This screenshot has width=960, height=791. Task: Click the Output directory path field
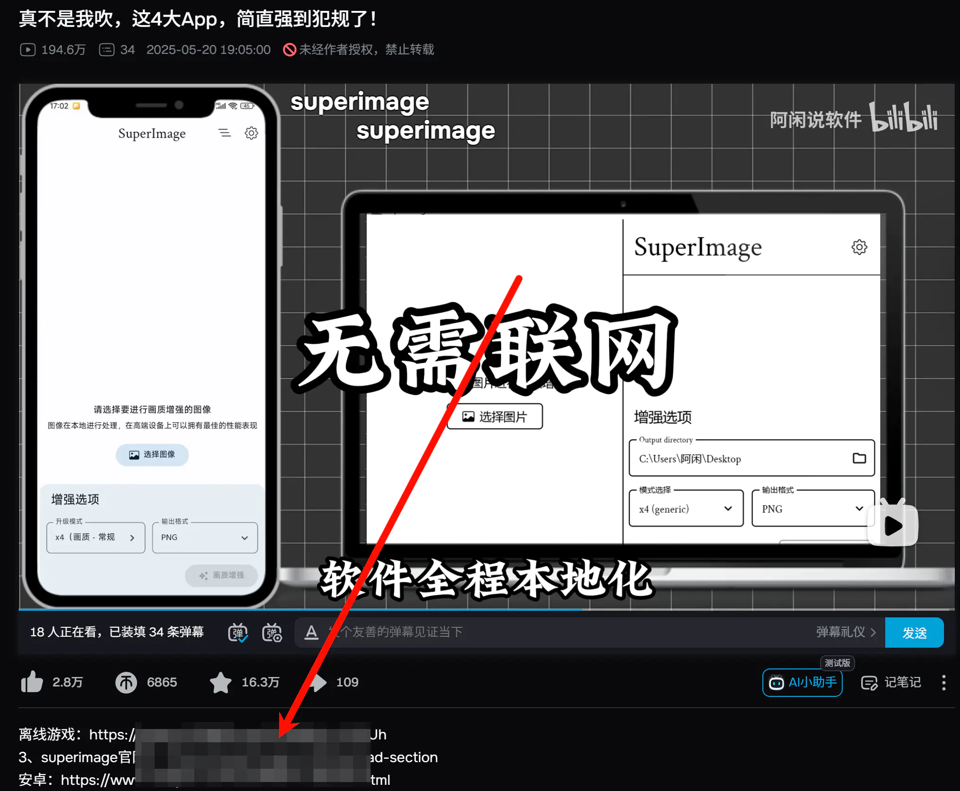[752, 458]
